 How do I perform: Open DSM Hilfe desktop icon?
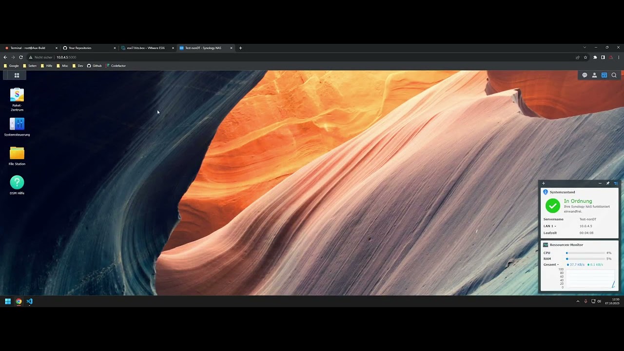pos(17,185)
